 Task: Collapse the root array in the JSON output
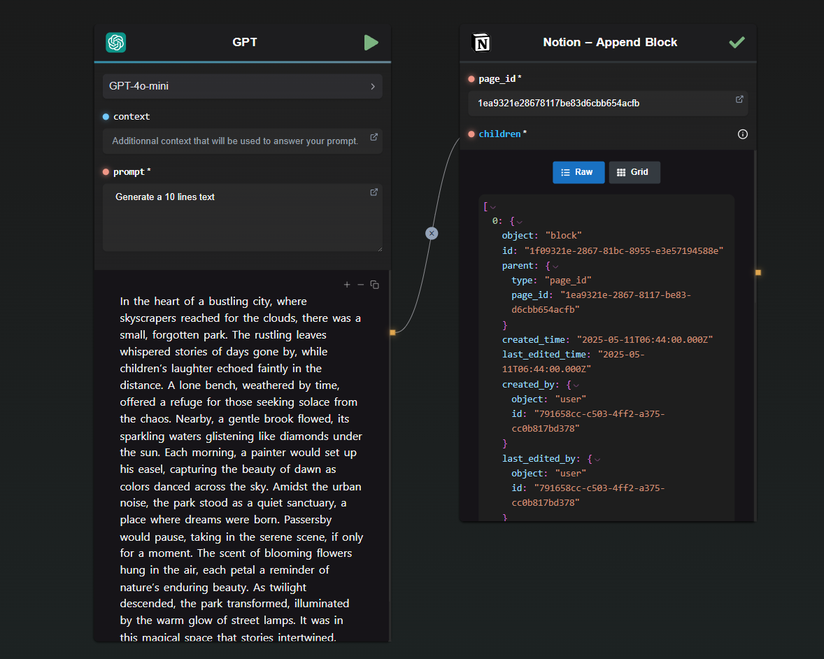(x=493, y=207)
